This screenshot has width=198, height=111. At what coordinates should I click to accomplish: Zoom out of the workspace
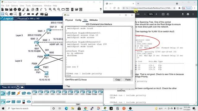59,10
